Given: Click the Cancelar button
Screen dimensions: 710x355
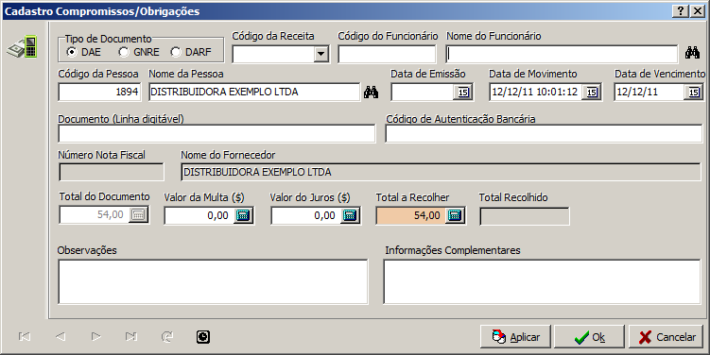Looking at the screenshot, I should (x=667, y=337).
